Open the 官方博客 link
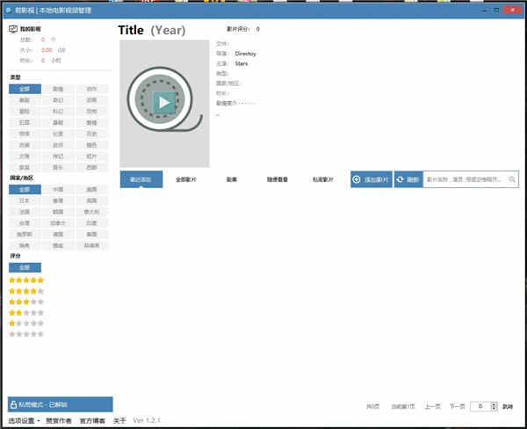Viewport: 527px width, 429px height. pyautogui.click(x=92, y=421)
